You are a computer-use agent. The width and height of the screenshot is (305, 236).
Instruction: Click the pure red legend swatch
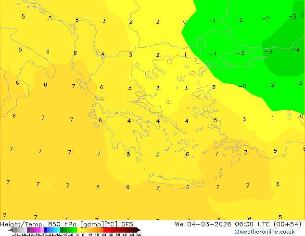[105, 230]
